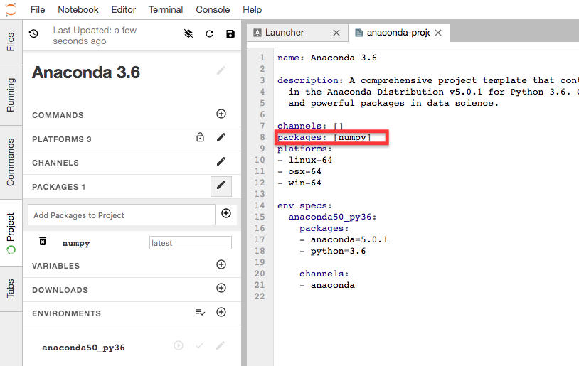Click the refresh project icon
This screenshot has height=366, width=579.
point(209,34)
